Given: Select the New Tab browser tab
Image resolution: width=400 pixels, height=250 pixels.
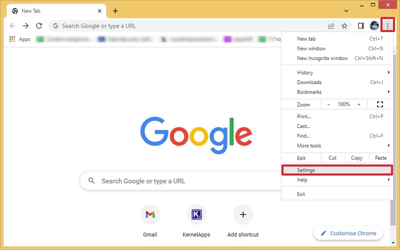Looking at the screenshot, I should click(56, 11).
